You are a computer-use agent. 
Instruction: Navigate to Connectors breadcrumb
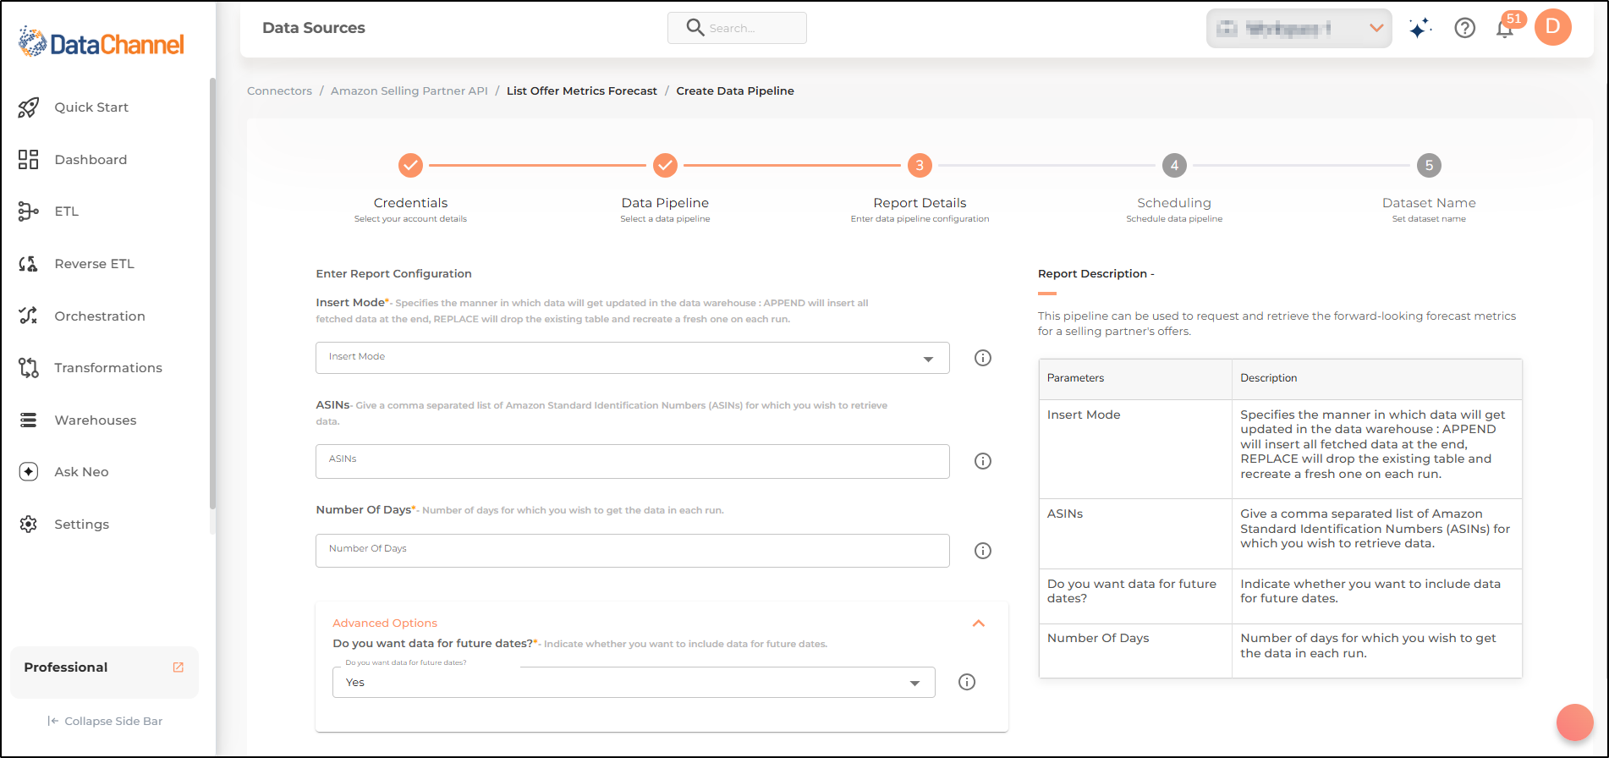click(279, 91)
